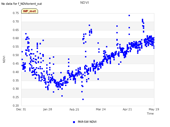Viewport: 170px width, 127px height.
Task: Click the Apr 21 date tick label
Action: point(127,109)
